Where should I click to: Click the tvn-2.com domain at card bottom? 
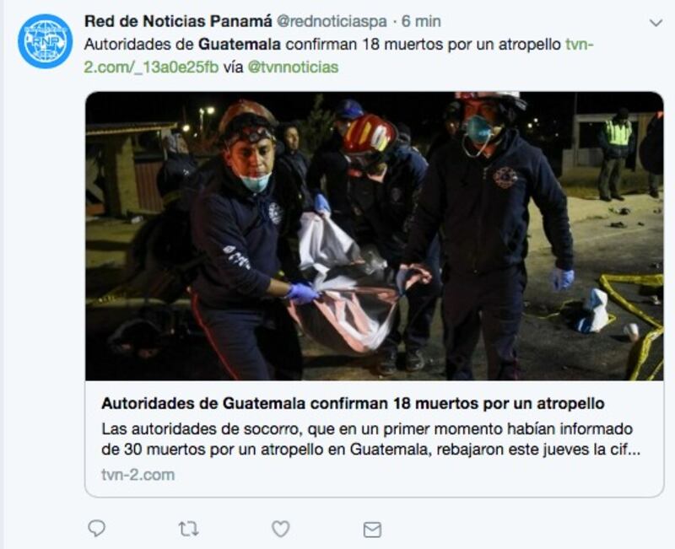pyautogui.click(x=138, y=475)
